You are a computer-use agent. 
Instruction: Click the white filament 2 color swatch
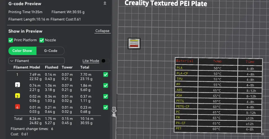17,85
